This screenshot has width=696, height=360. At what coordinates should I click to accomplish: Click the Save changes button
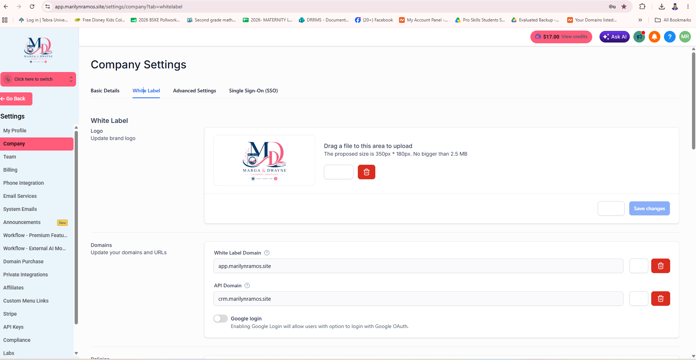point(649,208)
